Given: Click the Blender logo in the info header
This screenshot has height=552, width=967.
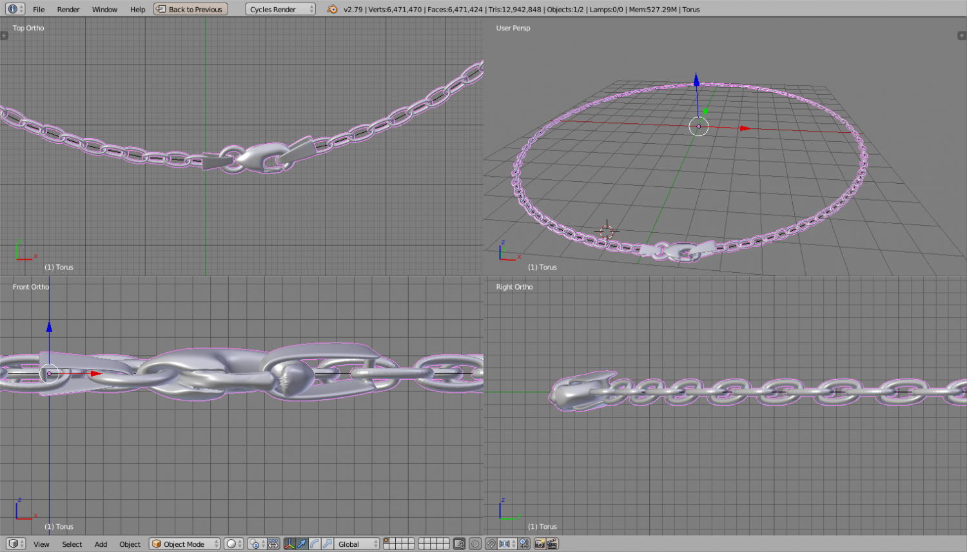Looking at the screenshot, I should pyautogui.click(x=333, y=9).
